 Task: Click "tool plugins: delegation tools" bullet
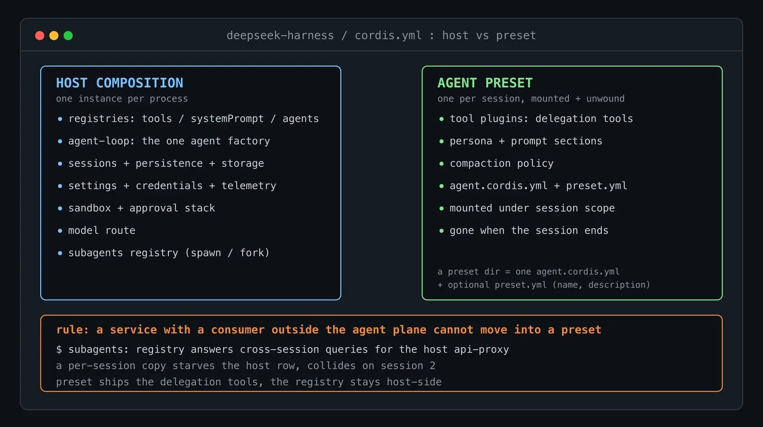(541, 119)
